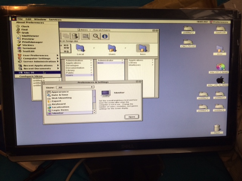This screenshot has height=181, width=242.
Task: Select Administration in the first browser column
Action: (x=74, y=60)
